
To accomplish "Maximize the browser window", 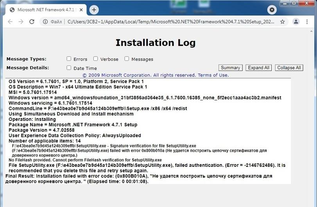I will click(294, 3).
